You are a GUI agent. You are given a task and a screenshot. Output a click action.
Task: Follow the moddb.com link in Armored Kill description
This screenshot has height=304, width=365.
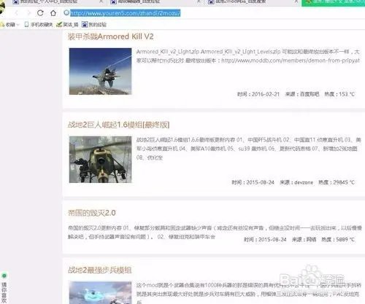pos(291,61)
